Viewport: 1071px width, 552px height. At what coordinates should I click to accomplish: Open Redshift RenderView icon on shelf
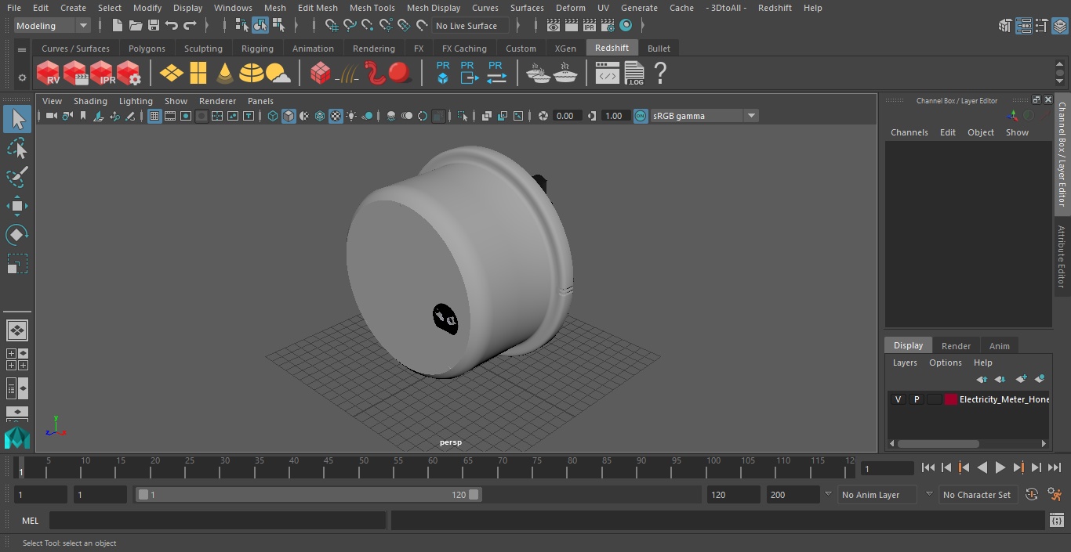tap(49, 74)
